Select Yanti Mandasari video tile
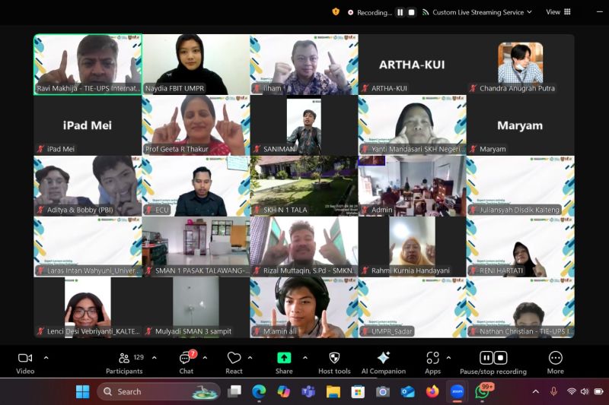The image size is (609, 405). click(x=412, y=125)
